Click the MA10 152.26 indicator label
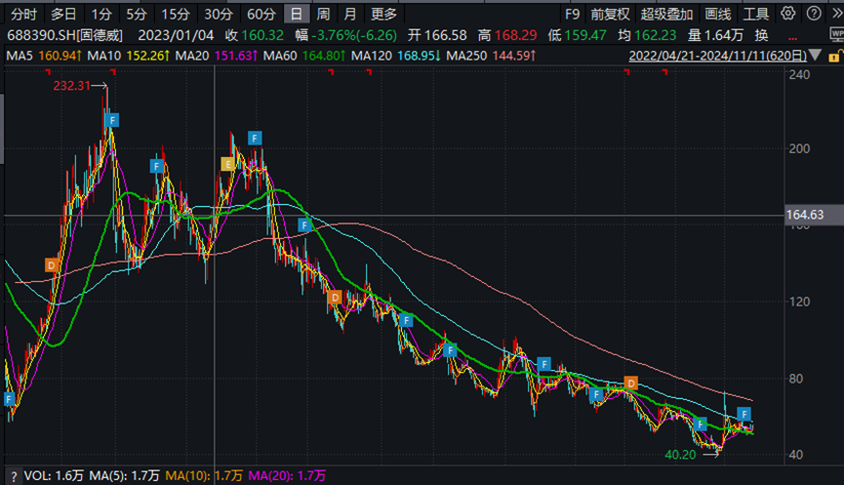This screenshot has height=485, width=844. 129,56
